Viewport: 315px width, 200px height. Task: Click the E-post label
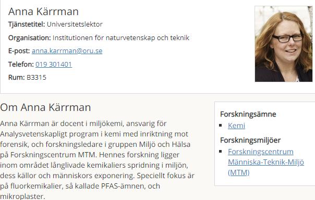(x=19, y=51)
